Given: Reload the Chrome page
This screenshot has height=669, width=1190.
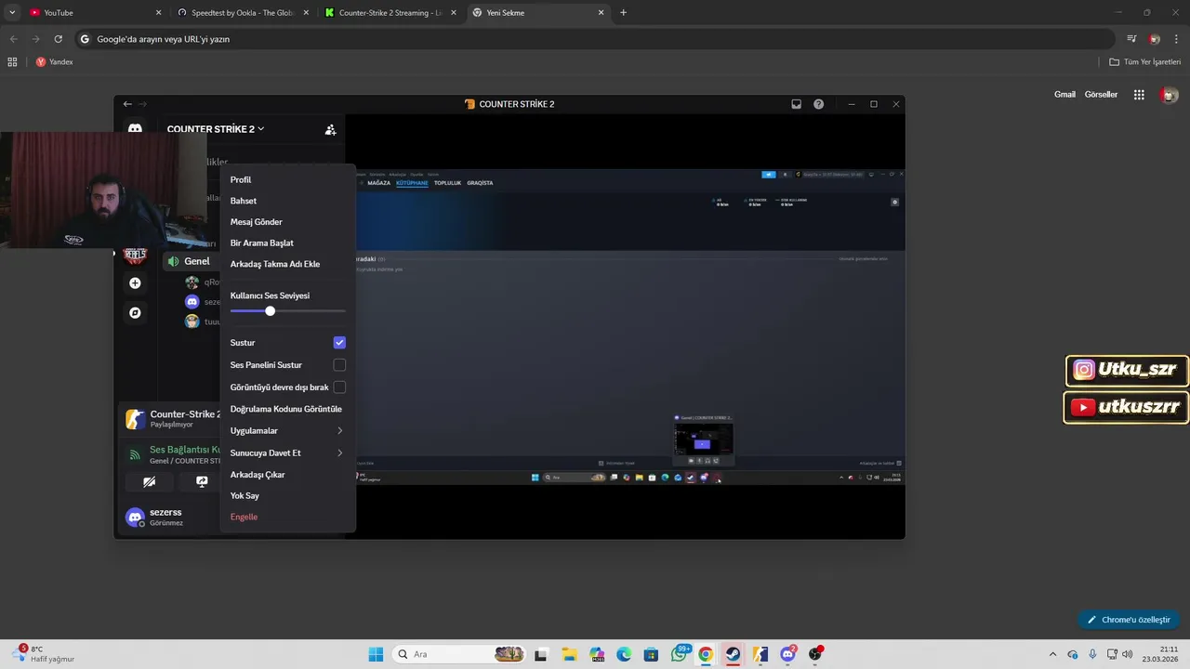Looking at the screenshot, I should click(x=58, y=39).
